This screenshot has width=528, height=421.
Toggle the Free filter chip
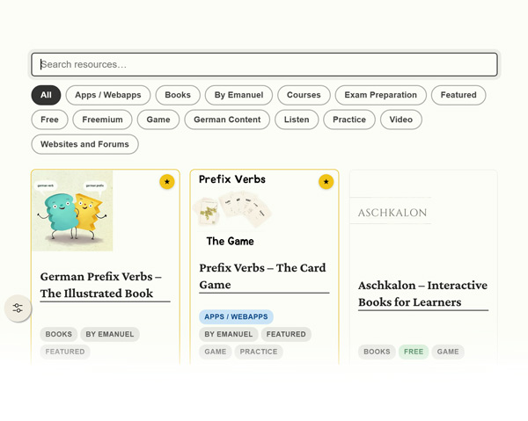(49, 120)
